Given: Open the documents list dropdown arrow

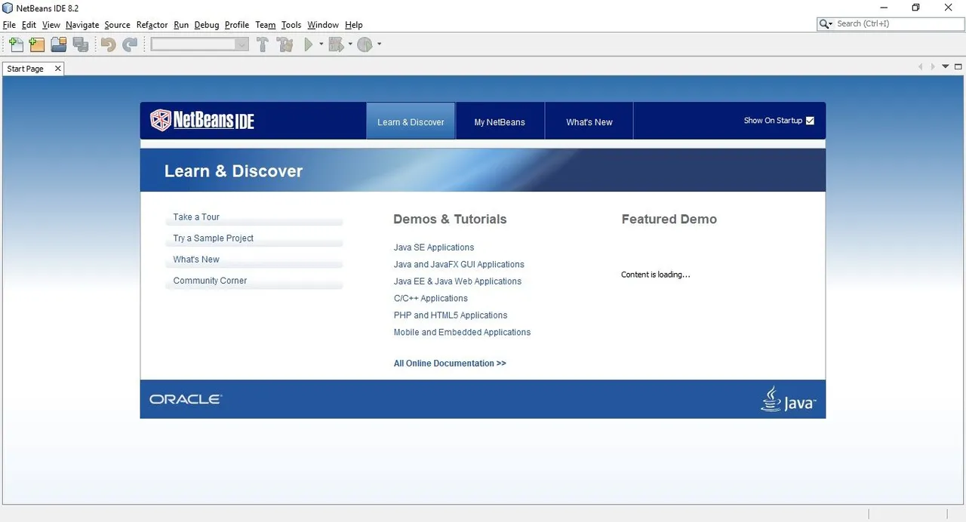Looking at the screenshot, I should coord(946,67).
